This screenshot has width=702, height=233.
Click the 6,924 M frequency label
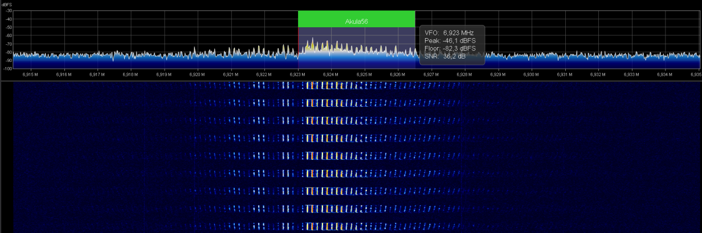[x=331, y=74]
